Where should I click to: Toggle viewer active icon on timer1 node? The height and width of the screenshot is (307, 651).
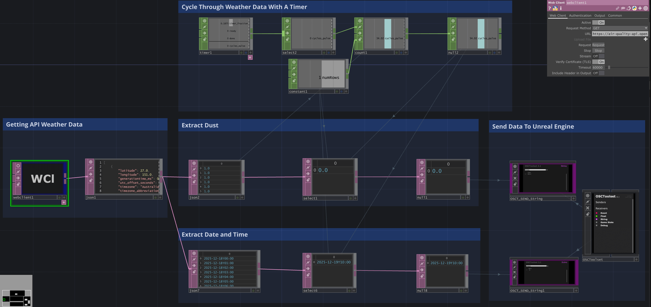[x=205, y=21]
